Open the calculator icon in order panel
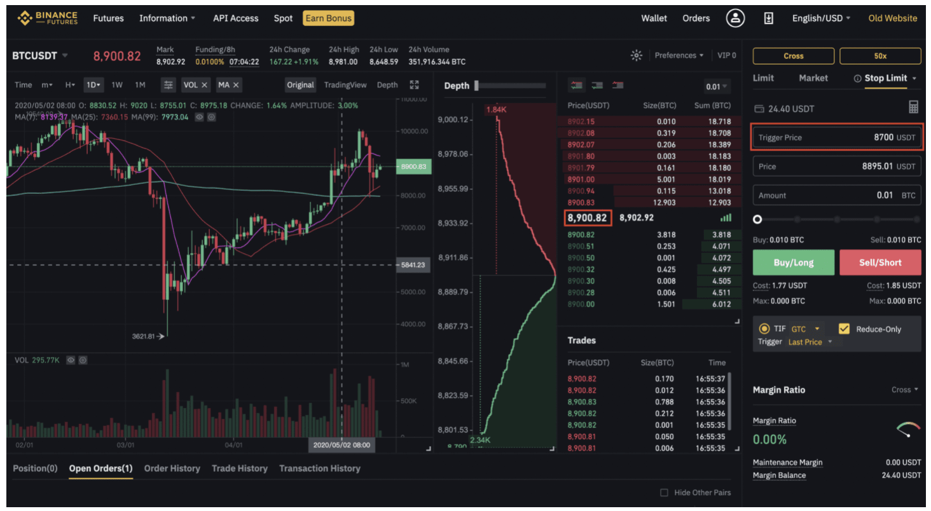Image resolution: width=931 pixels, height=511 pixels. click(914, 107)
